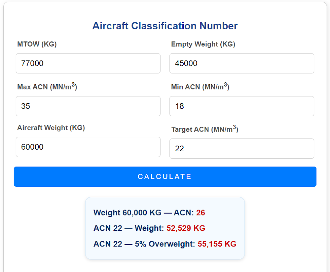Click the Target ACN input field

pos(242,149)
